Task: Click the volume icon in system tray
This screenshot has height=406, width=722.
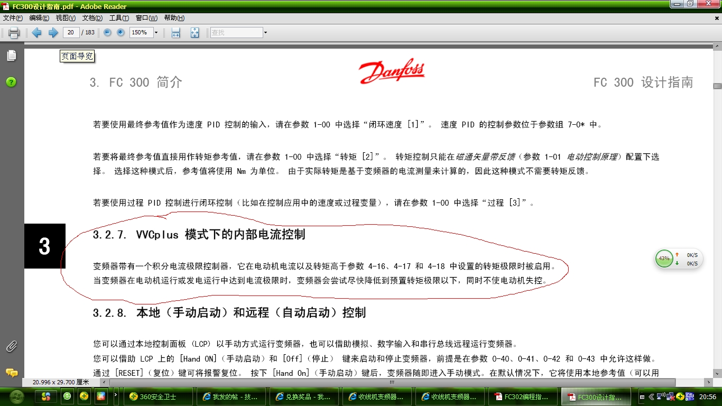Action: pyautogui.click(x=662, y=396)
